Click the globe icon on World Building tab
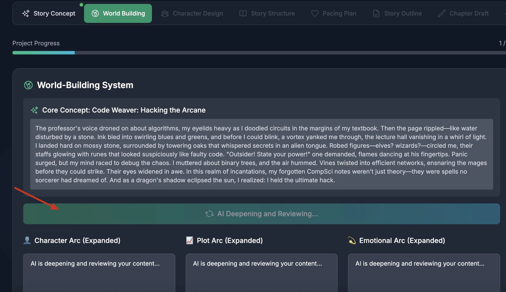 [95, 13]
